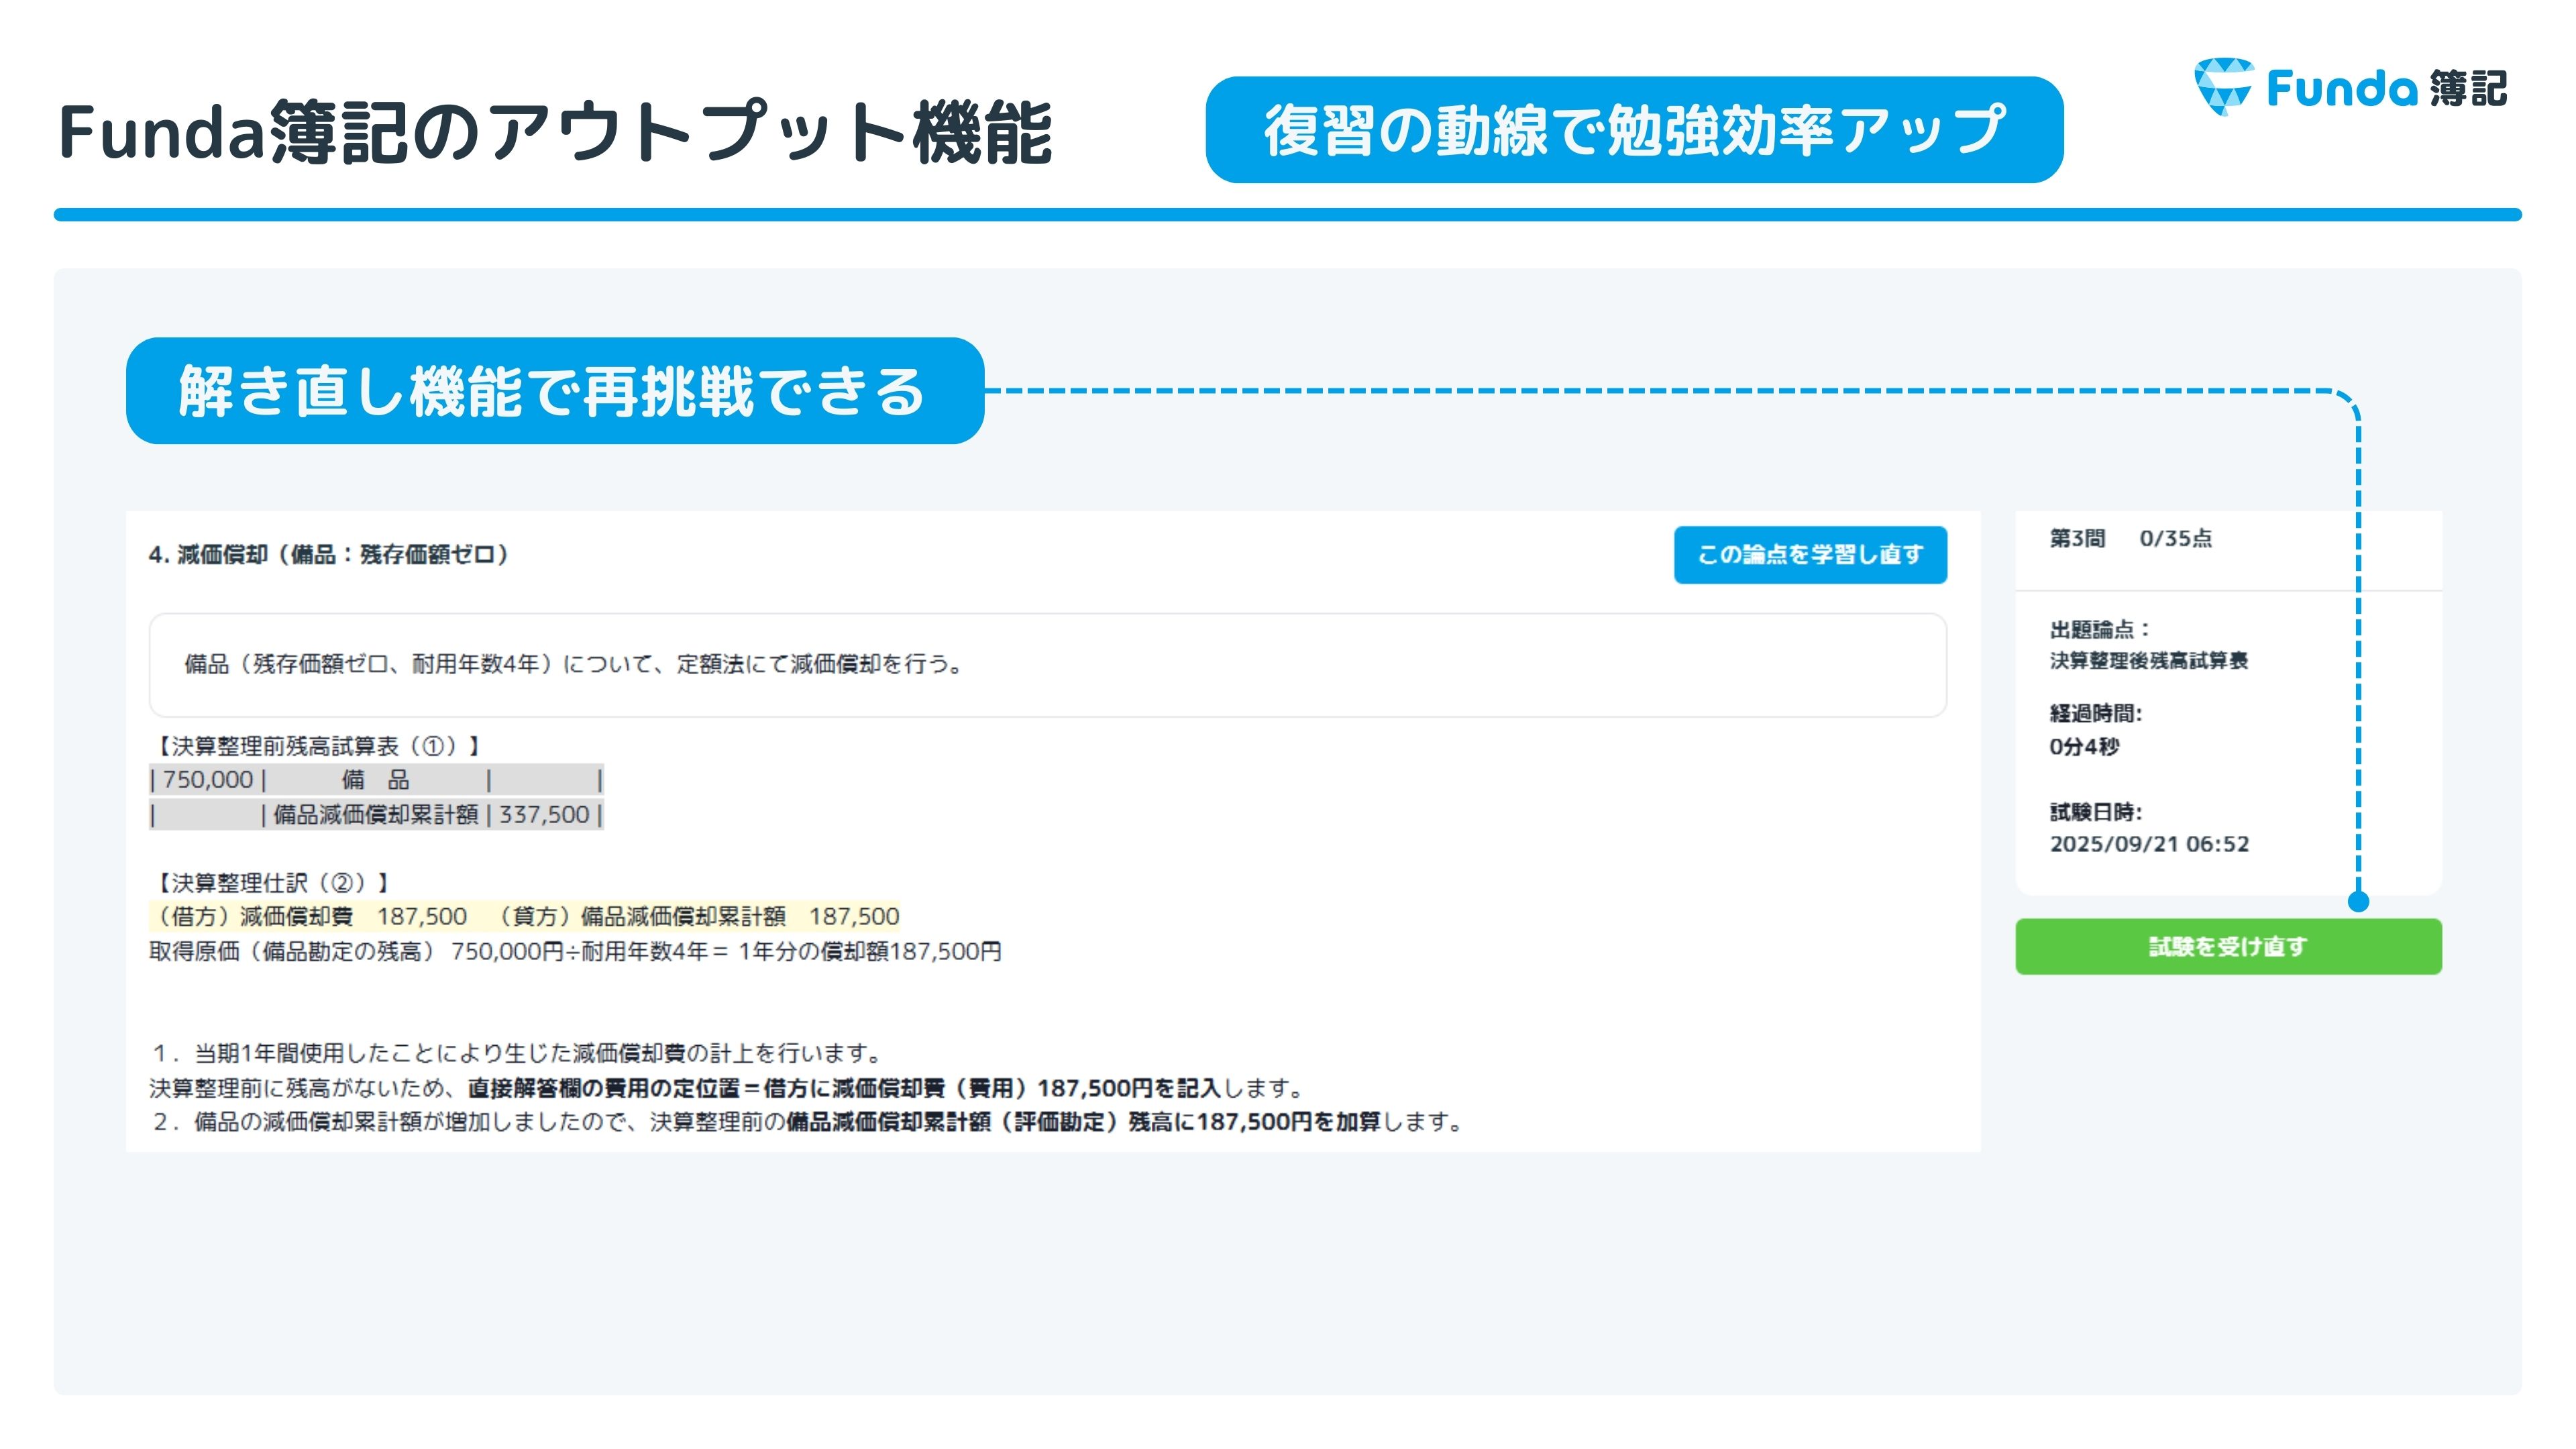Image resolution: width=2576 pixels, height=1449 pixels.
Task: Click the 第3問 0/35点 score text
Action: pos(2130,539)
